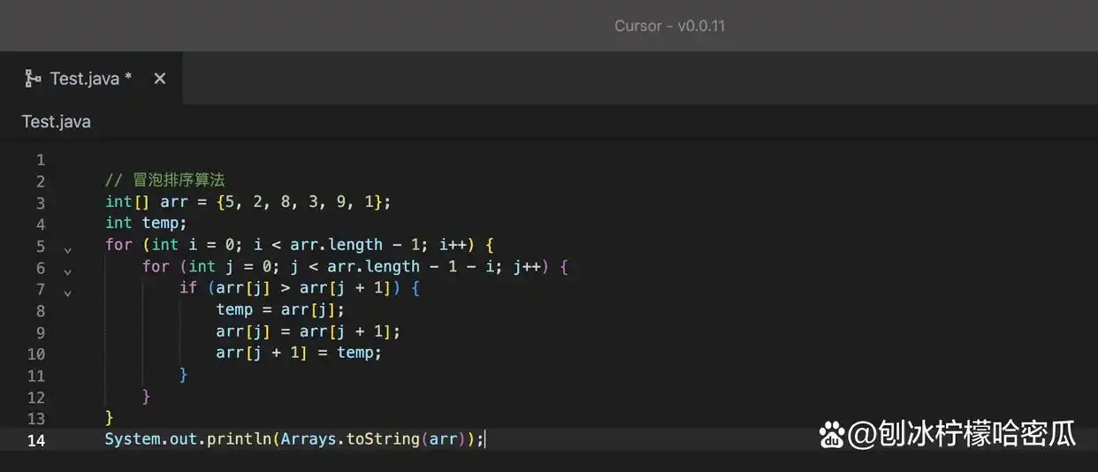Collapse the outer for loop on line 5
Image resolution: width=1098 pixels, height=472 pixels.
coord(67,247)
